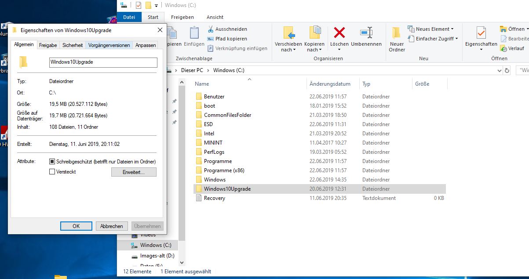Click the red Löschen X icon
This screenshot has width=529, height=279.
click(x=339, y=33)
